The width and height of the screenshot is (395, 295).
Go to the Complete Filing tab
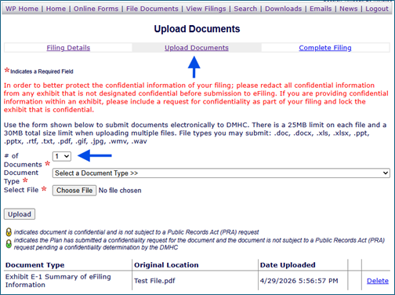325,48
